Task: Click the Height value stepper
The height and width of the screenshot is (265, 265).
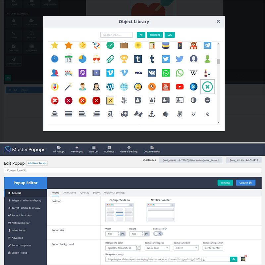Action: (x=142, y=234)
